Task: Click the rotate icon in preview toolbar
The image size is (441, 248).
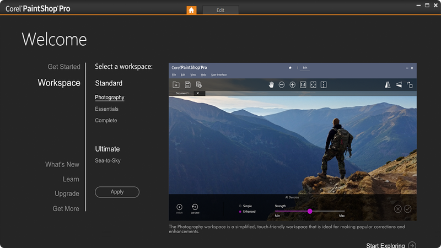Action: tap(410, 85)
